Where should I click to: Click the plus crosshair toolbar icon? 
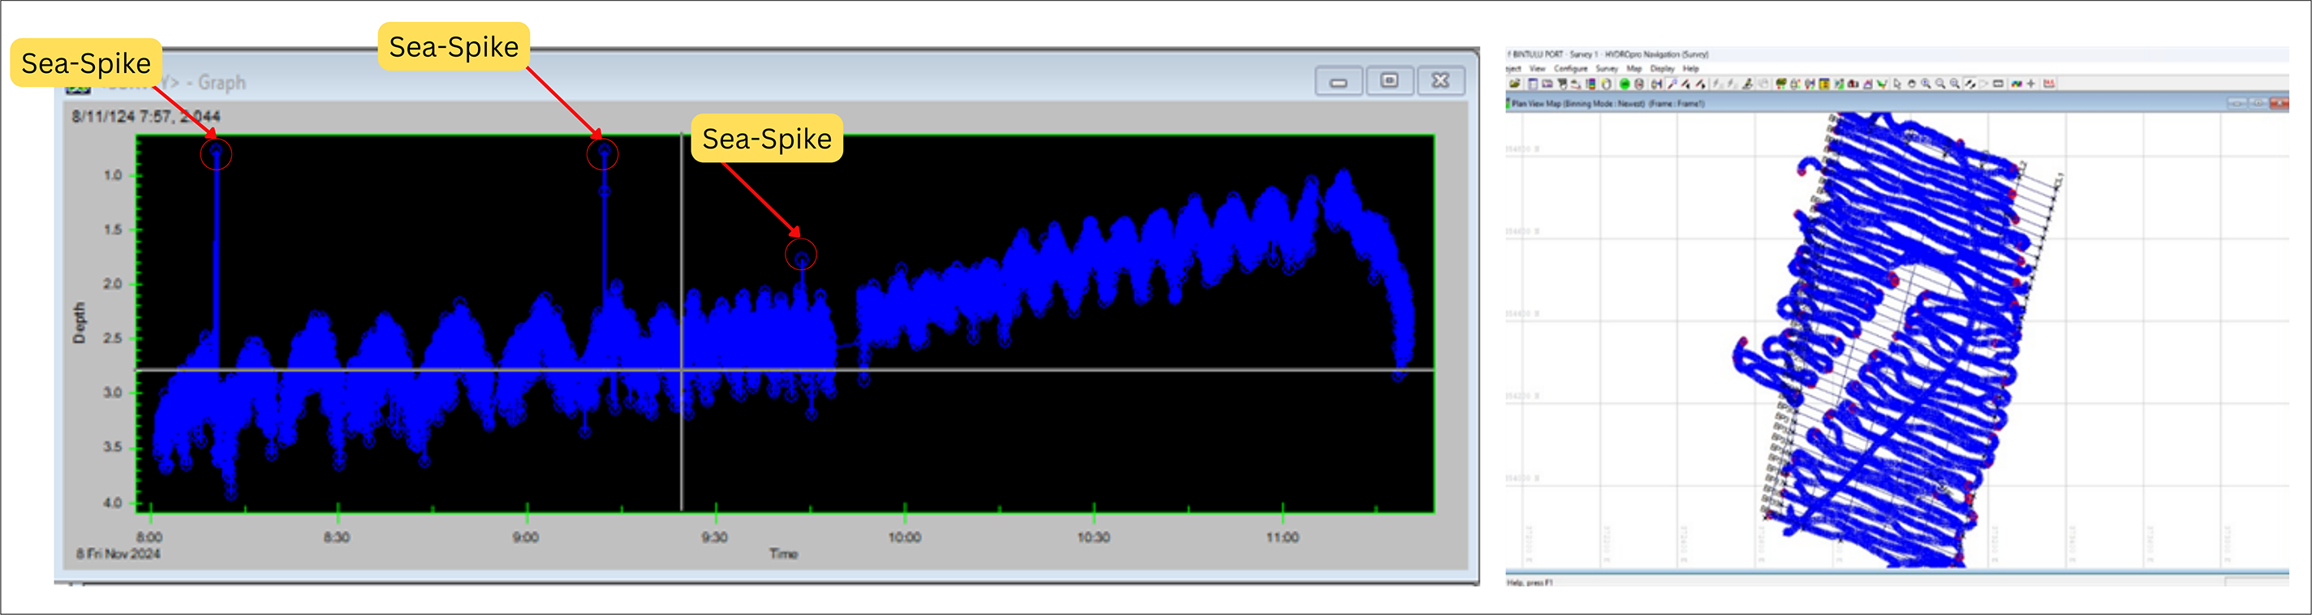(2031, 84)
